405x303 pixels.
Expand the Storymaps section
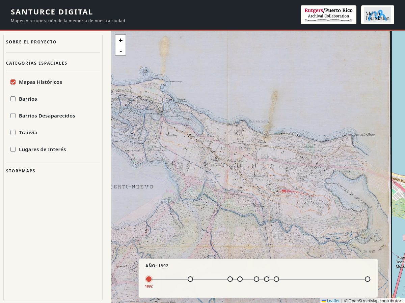pyautogui.click(x=21, y=171)
